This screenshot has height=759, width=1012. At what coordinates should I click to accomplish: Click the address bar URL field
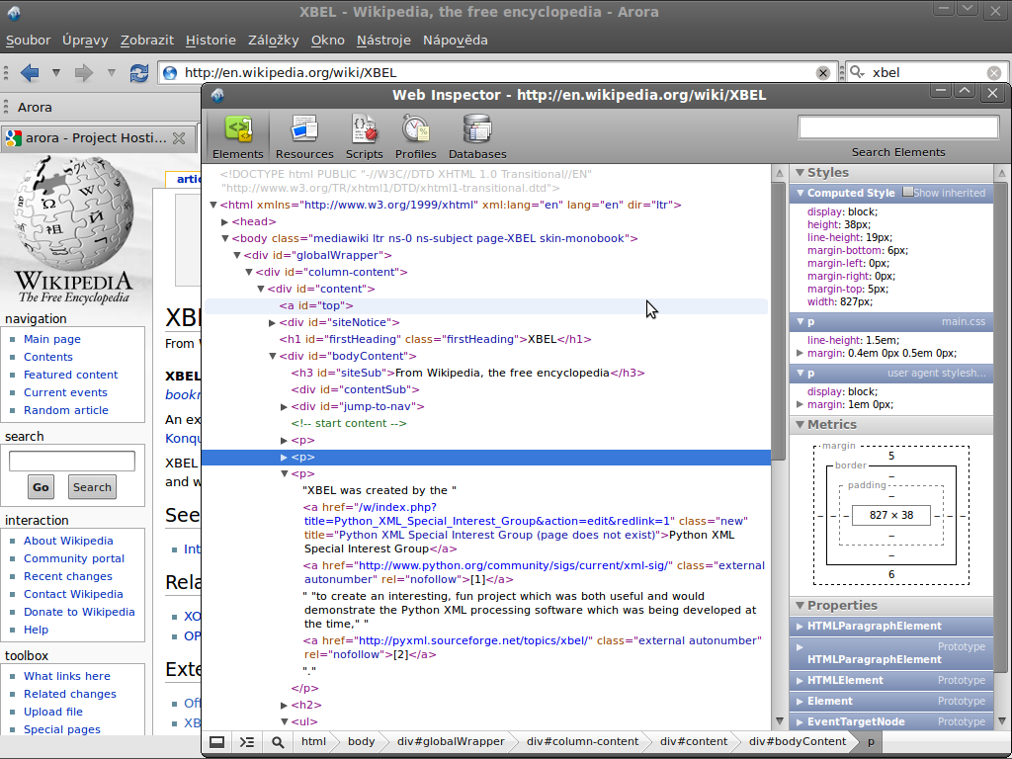(496, 73)
